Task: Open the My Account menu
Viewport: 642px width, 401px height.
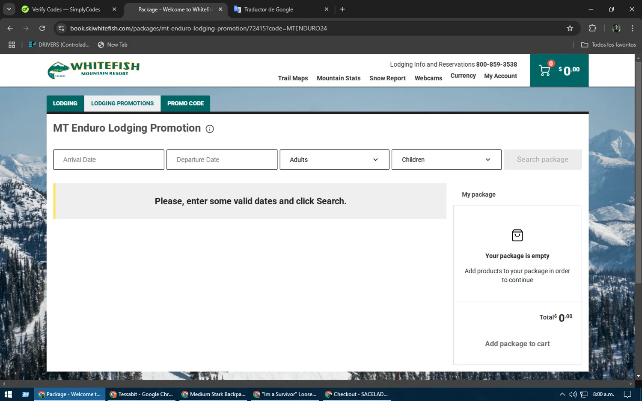Action: pos(500,76)
